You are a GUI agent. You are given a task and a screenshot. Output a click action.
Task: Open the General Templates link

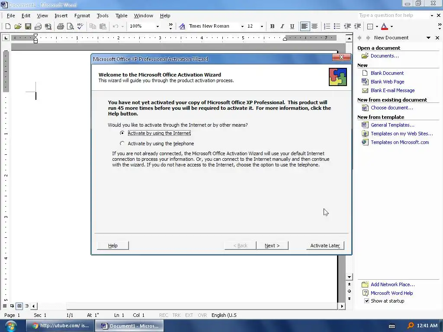click(x=392, y=125)
